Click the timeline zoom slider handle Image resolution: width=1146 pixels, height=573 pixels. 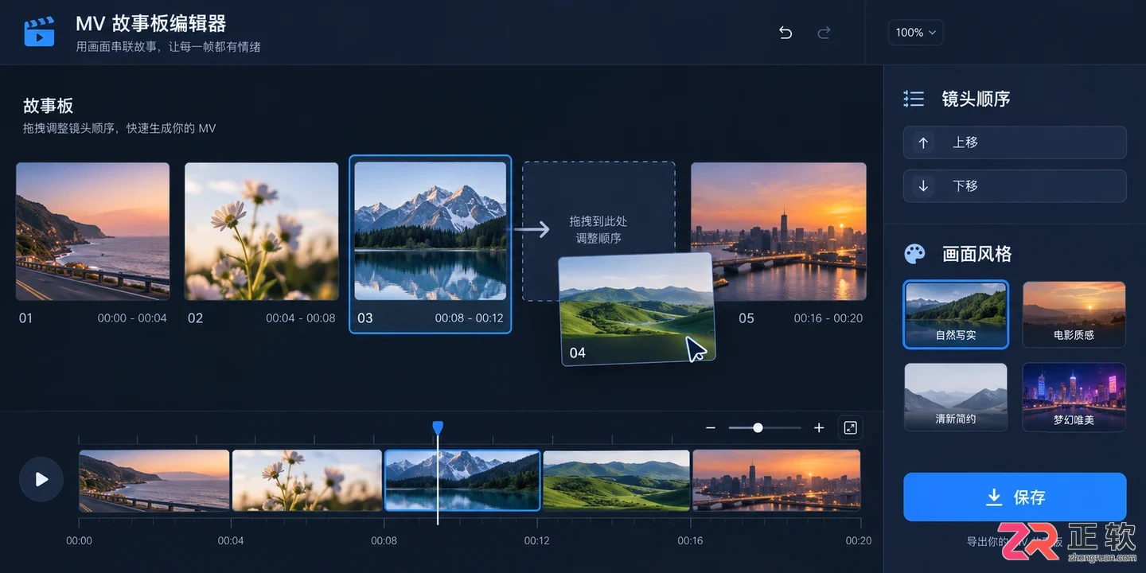[x=758, y=428]
